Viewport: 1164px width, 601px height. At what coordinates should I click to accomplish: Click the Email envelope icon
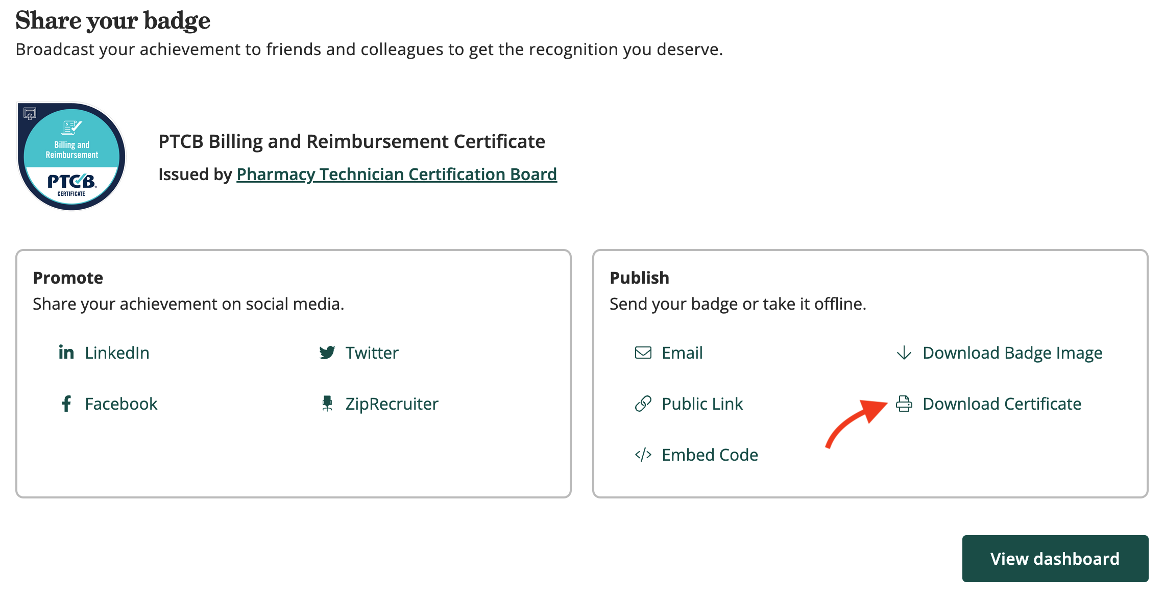click(643, 353)
